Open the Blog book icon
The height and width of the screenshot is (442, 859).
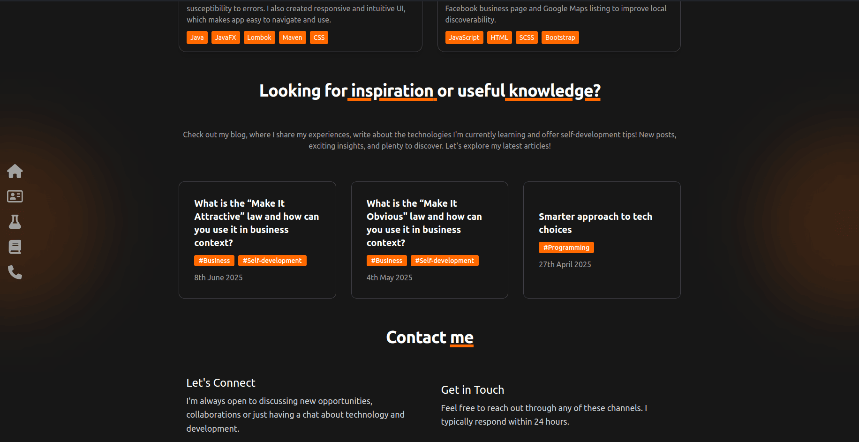pyautogui.click(x=15, y=247)
